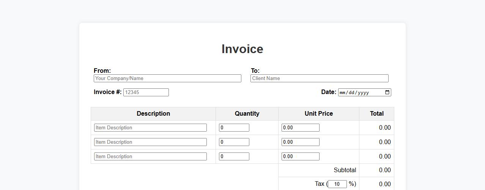Click the To client name field
Viewport: 485px width, 190px height.
[320, 78]
